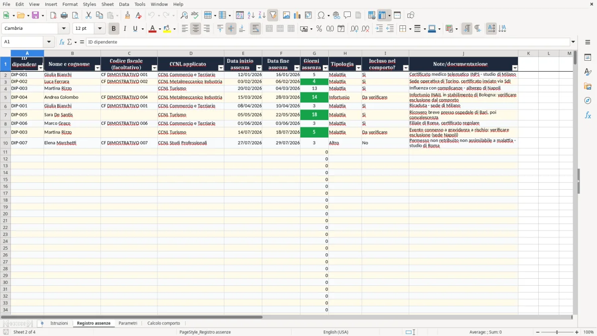Toggle Center Horizontally alignment
The width and height of the screenshot is (597, 336).
[x=196, y=29]
